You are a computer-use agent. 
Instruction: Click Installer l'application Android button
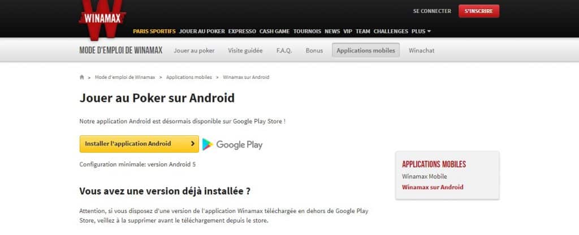(139, 144)
